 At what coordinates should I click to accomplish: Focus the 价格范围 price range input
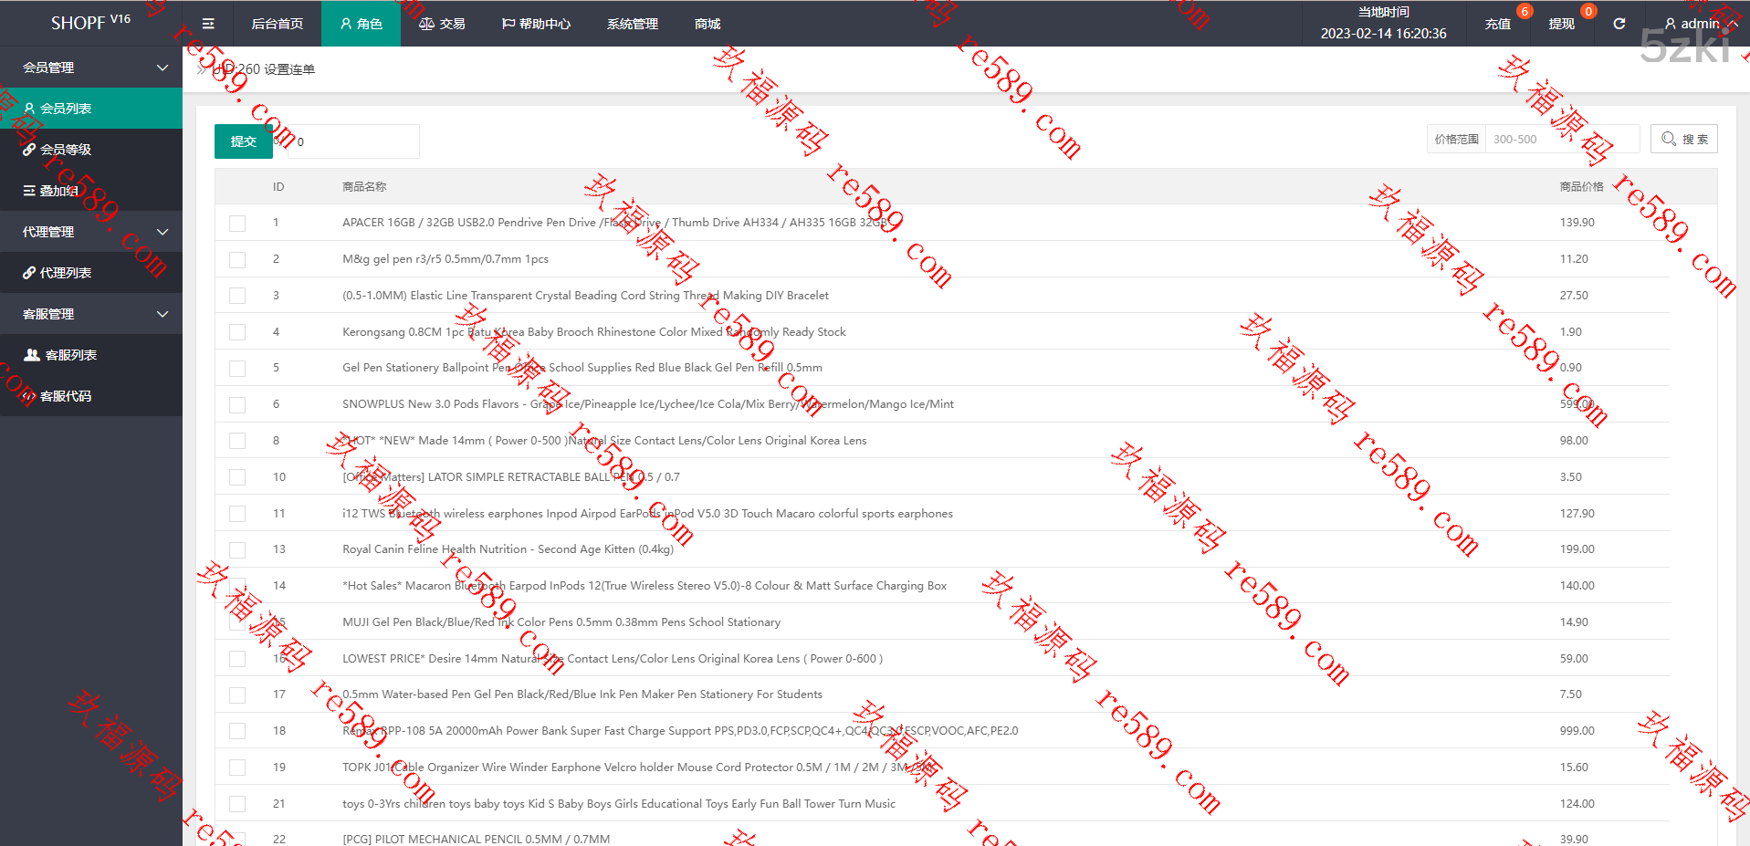point(1561,139)
